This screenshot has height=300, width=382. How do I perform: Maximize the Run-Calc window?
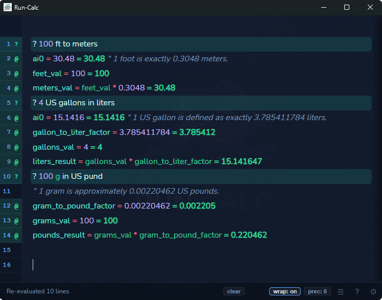347,7
